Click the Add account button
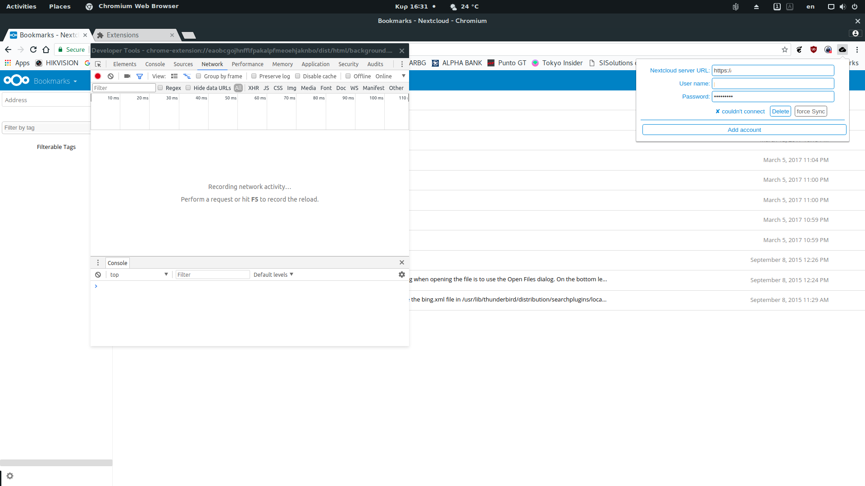Screen dimensions: 865x486 (744, 130)
